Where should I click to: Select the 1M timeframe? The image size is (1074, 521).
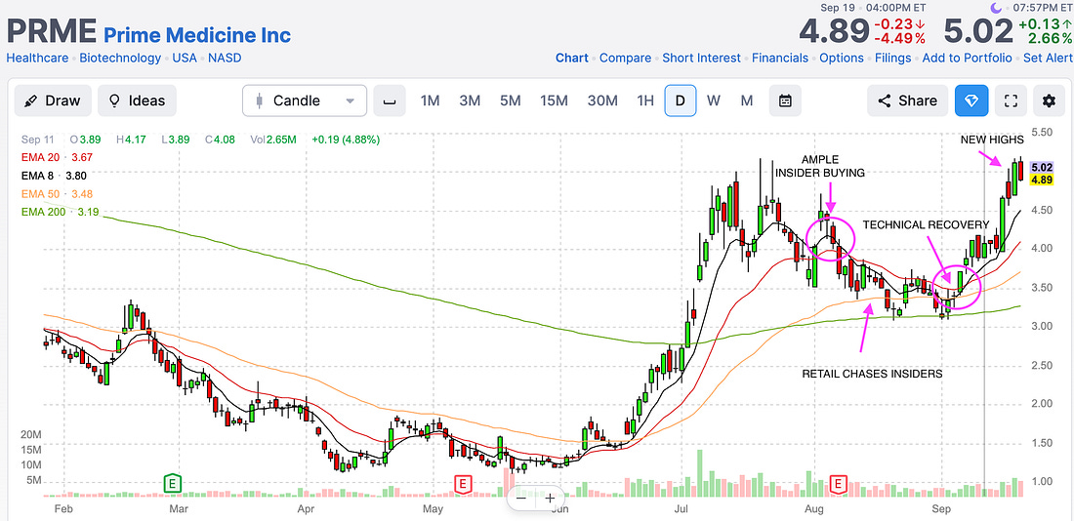[x=430, y=100]
